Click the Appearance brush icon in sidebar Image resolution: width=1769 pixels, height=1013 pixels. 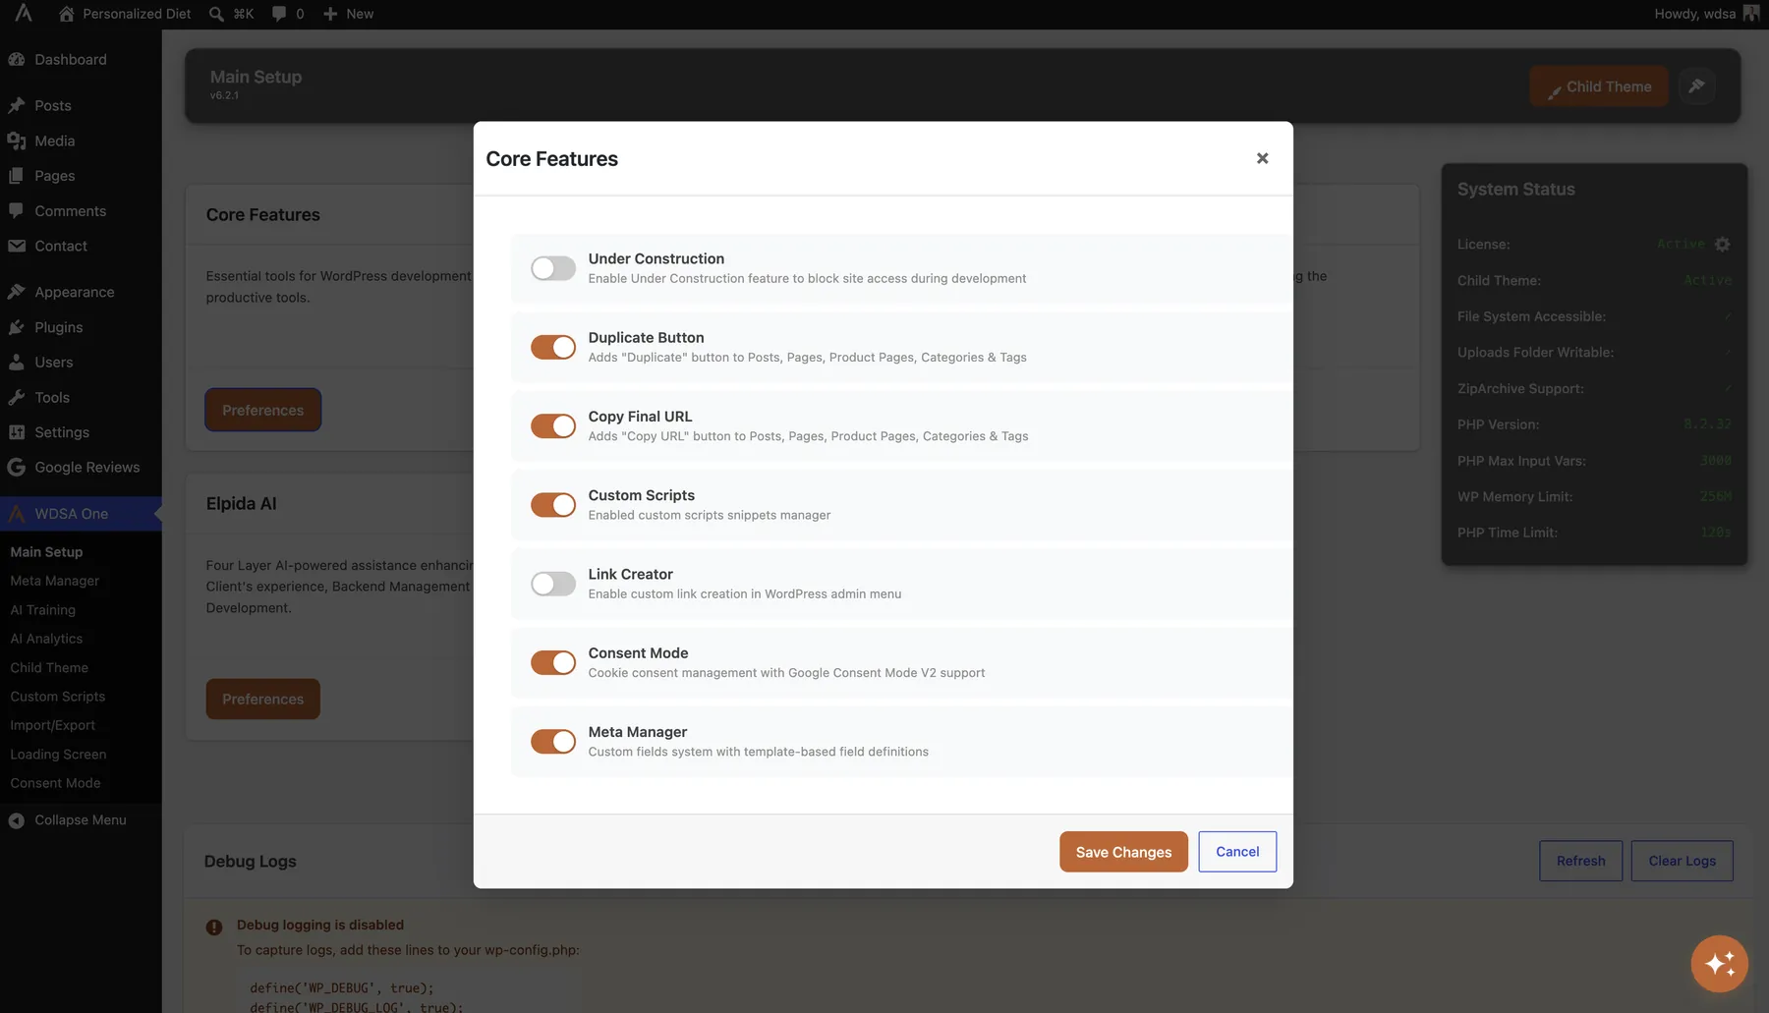[x=17, y=292]
